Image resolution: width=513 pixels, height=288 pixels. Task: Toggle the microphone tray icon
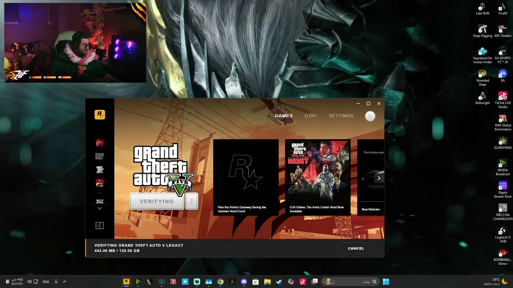tap(56, 282)
